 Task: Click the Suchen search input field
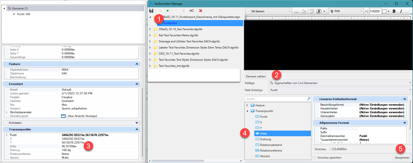click(274, 99)
